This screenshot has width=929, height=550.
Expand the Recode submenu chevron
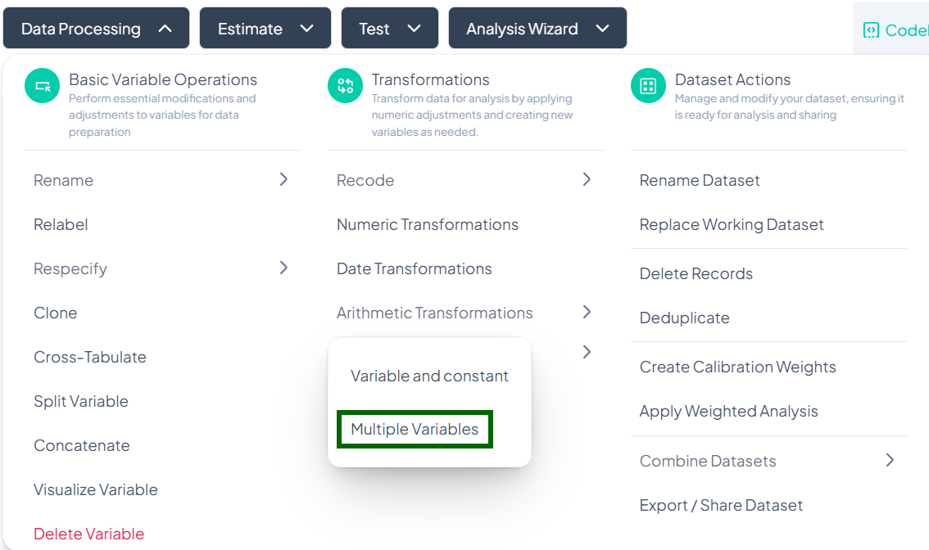point(587,179)
